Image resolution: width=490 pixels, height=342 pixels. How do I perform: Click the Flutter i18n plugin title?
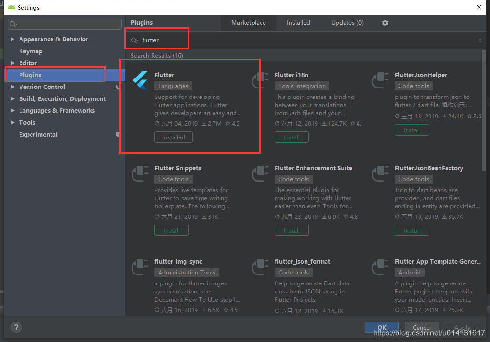pos(291,75)
